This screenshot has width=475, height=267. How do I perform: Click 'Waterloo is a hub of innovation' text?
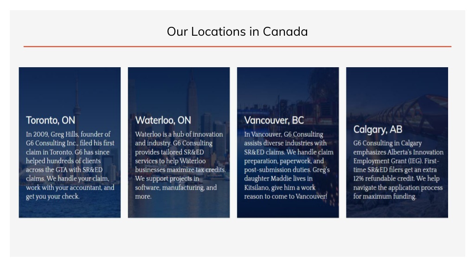click(179, 134)
